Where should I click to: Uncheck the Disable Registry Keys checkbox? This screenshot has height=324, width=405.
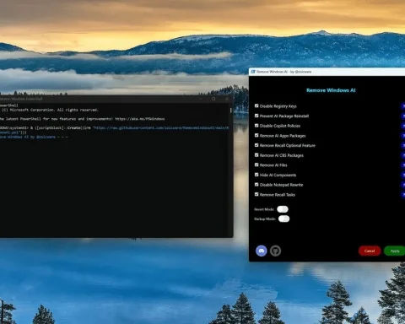[x=256, y=105]
